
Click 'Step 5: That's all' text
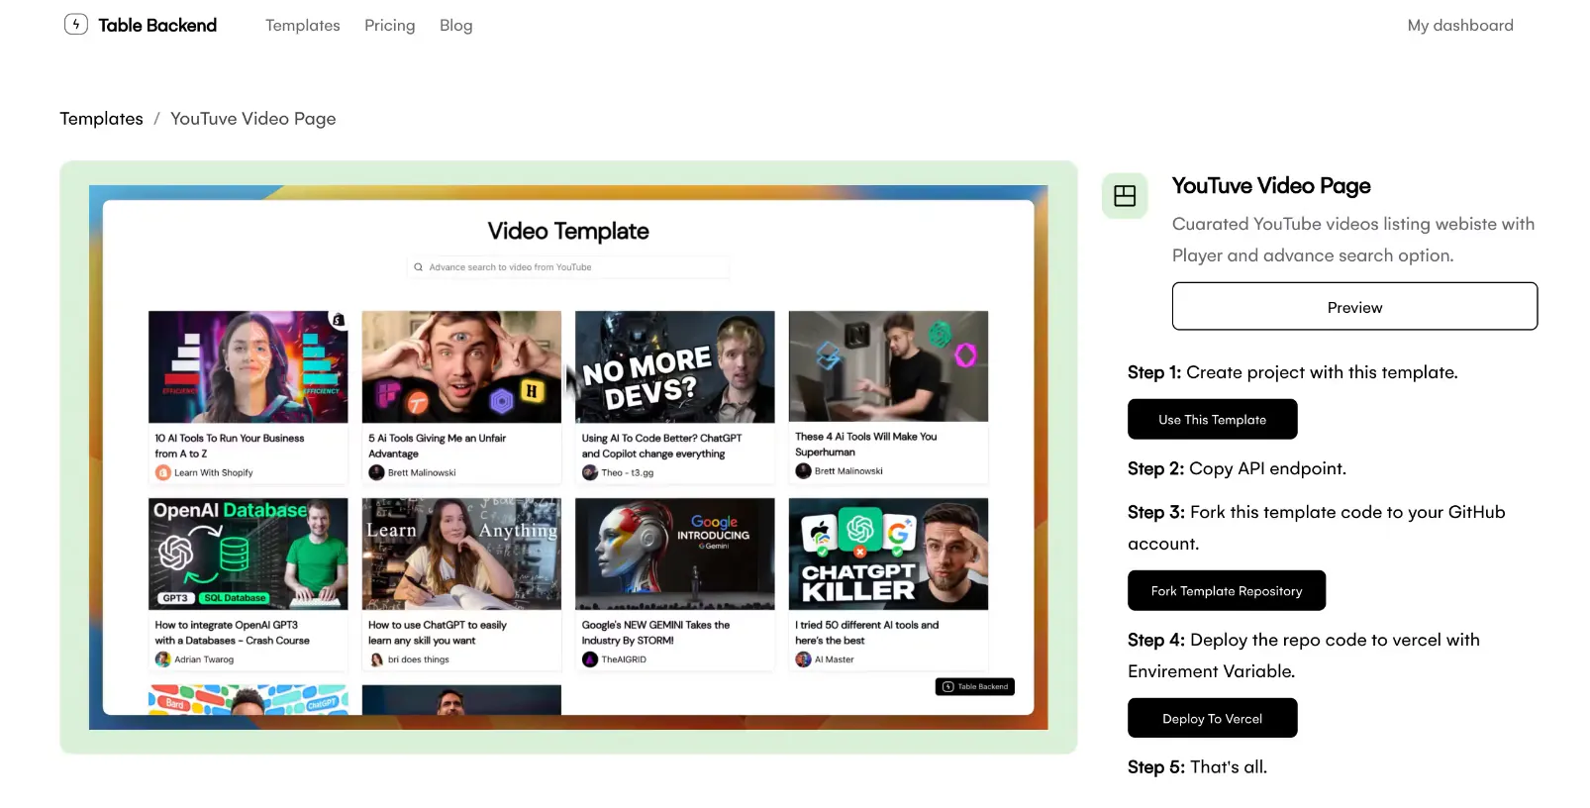pyautogui.click(x=1197, y=767)
